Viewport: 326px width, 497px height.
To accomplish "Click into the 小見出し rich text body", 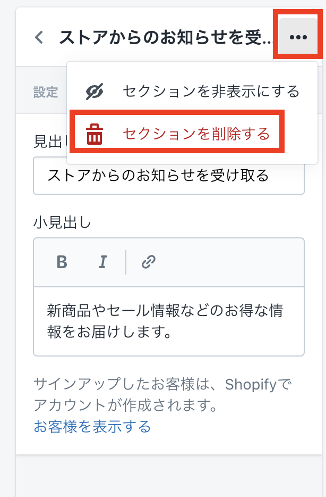I will click(168, 321).
